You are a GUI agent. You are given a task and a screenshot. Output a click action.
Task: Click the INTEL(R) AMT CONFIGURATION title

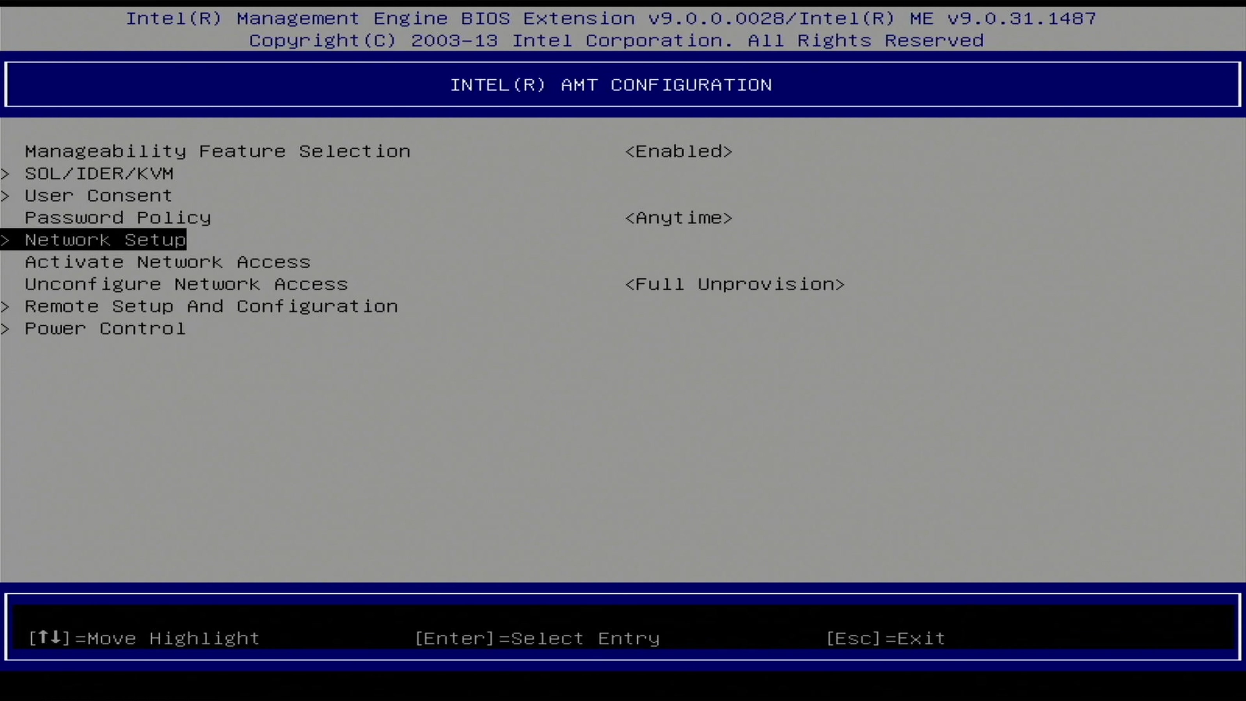(x=611, y=85)
